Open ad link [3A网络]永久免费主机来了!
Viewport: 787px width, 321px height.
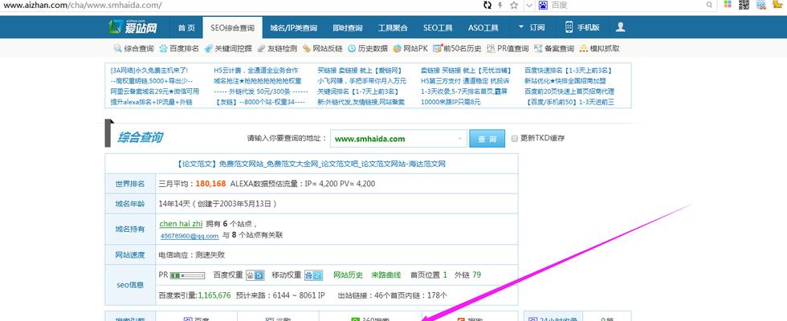pos(149,71)
